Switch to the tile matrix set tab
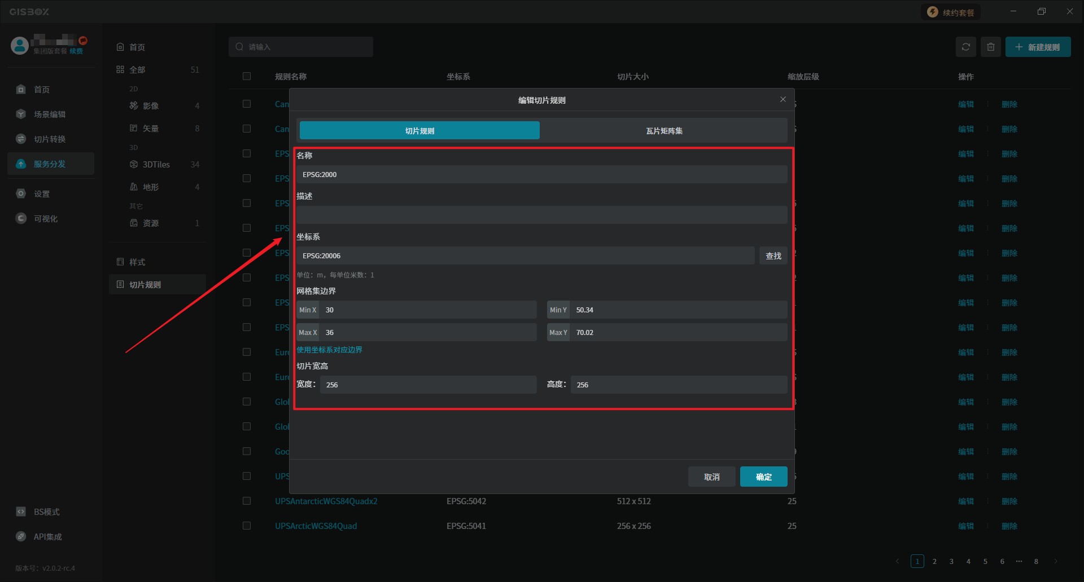Viewport: 1084px width, 582px height. 664,131
